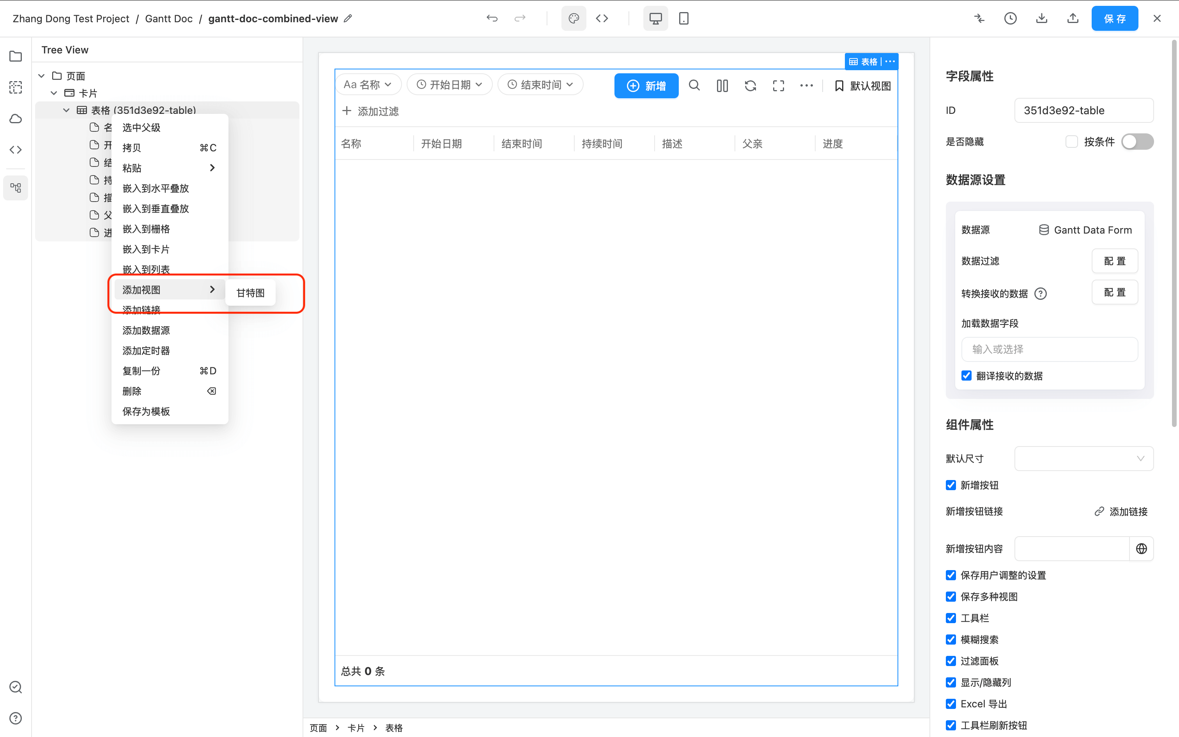This screenshot has height=737, width=1179.
Task: Open the code brackets icon in sidebar
Action: point(16,150)
